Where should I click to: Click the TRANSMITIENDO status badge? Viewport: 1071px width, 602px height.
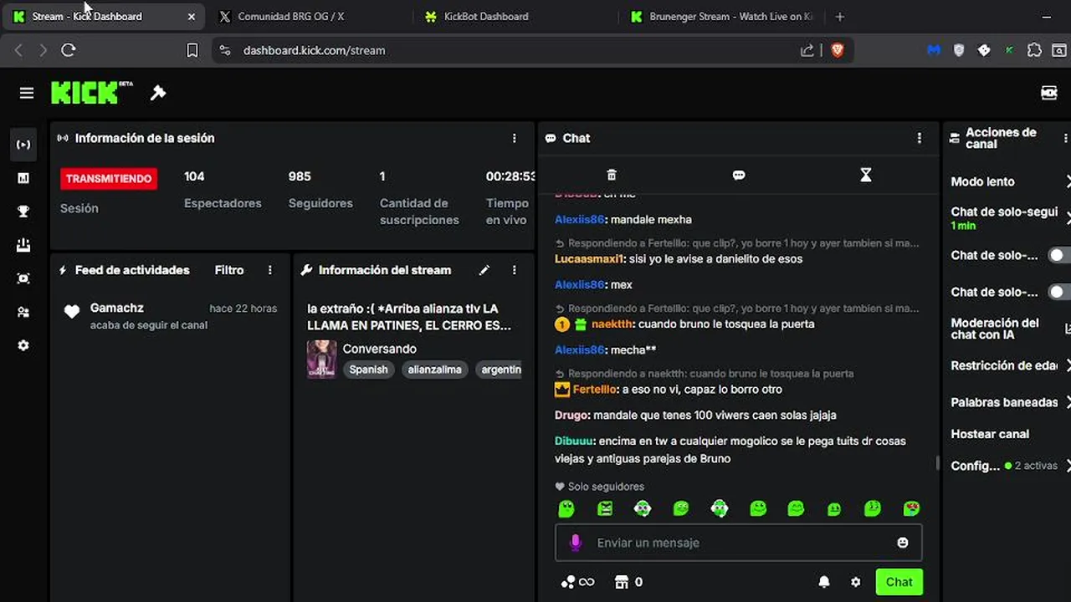tap(109, 178)
